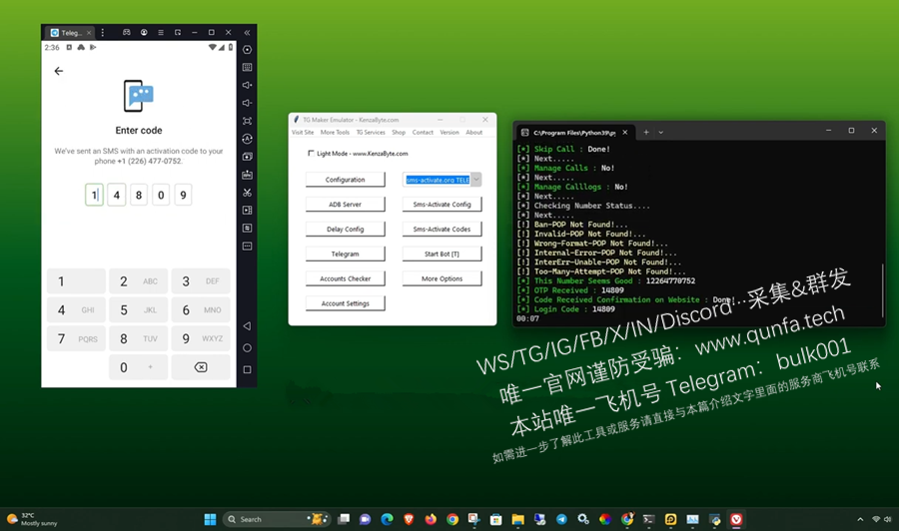Click volume up icon in emulator sidebar
899x531 pixels.
[x=247, y=86]
